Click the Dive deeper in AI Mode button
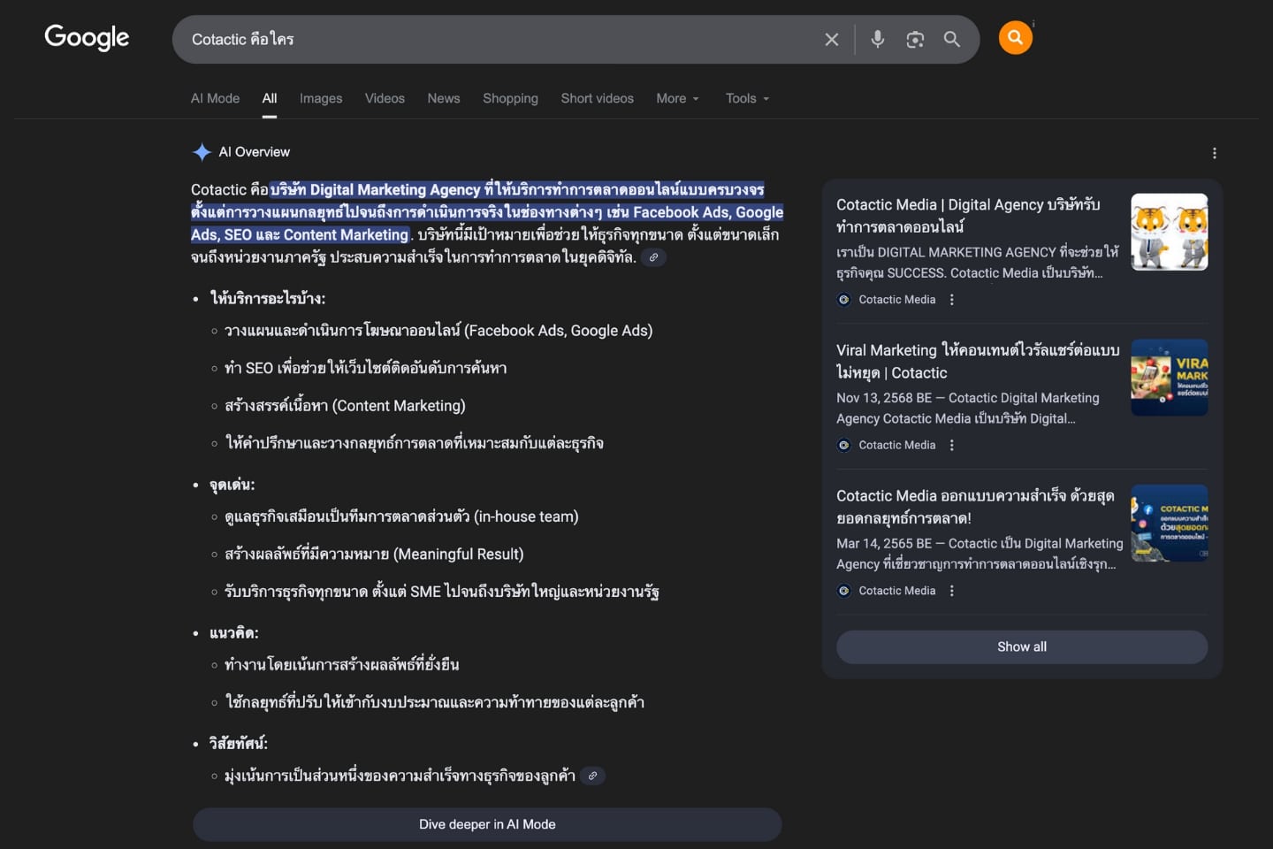 click(486, 823)
